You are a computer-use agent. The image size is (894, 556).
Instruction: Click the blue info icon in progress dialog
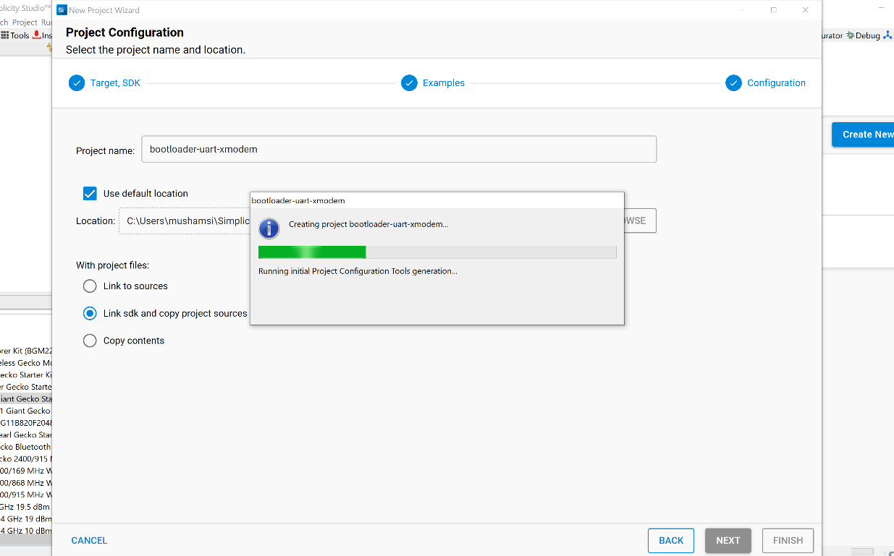[x=269, y=228]
